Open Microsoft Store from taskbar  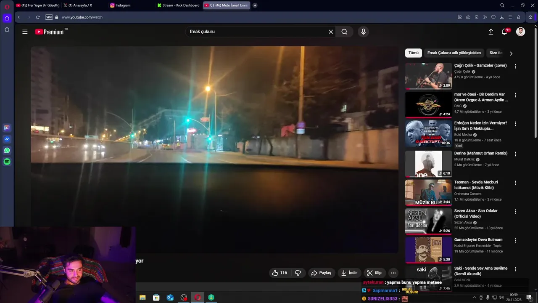click(x=156, y=298)
